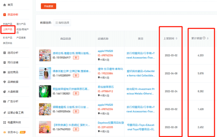Click the 新 badge for ID 14059205406
This screenshot has width=217, height=137.
[76, 112]
